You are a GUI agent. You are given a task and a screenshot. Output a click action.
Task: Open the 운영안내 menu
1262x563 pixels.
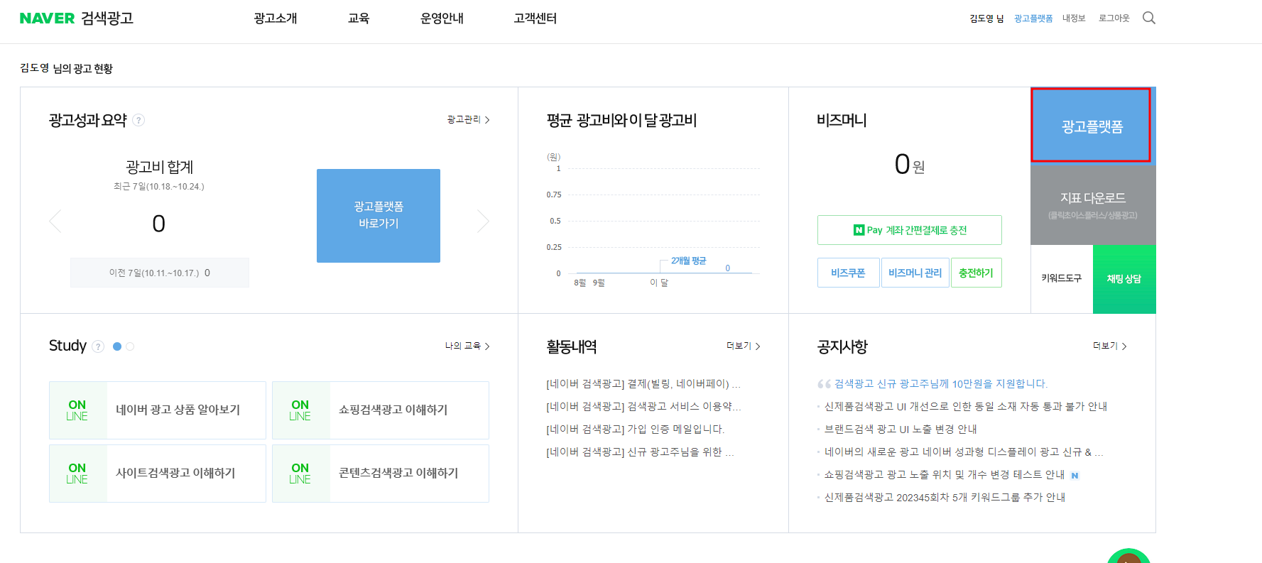pyautogui.click(x=442, y=18)
